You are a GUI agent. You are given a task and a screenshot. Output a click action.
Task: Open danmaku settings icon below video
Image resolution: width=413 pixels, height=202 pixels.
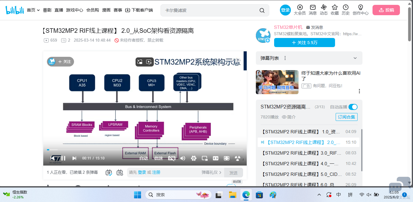(120, 173)
